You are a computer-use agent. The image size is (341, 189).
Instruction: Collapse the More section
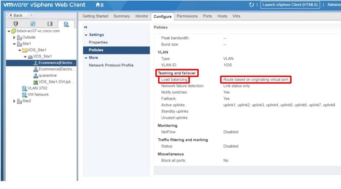(86, 58)
